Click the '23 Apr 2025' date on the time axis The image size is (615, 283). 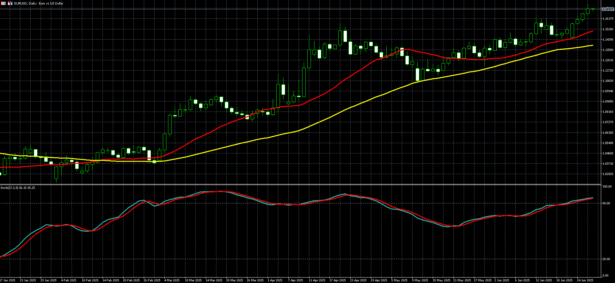coord(358,280)
